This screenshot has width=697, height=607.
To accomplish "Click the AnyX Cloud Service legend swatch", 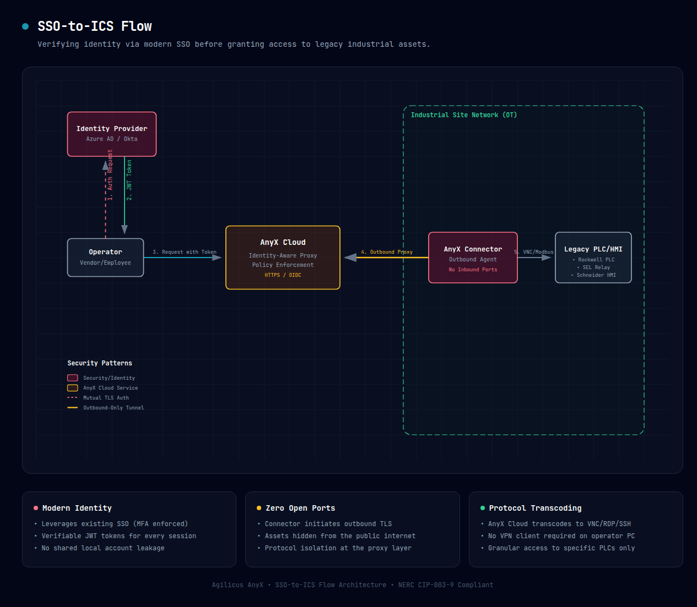I will pos(73,388).
